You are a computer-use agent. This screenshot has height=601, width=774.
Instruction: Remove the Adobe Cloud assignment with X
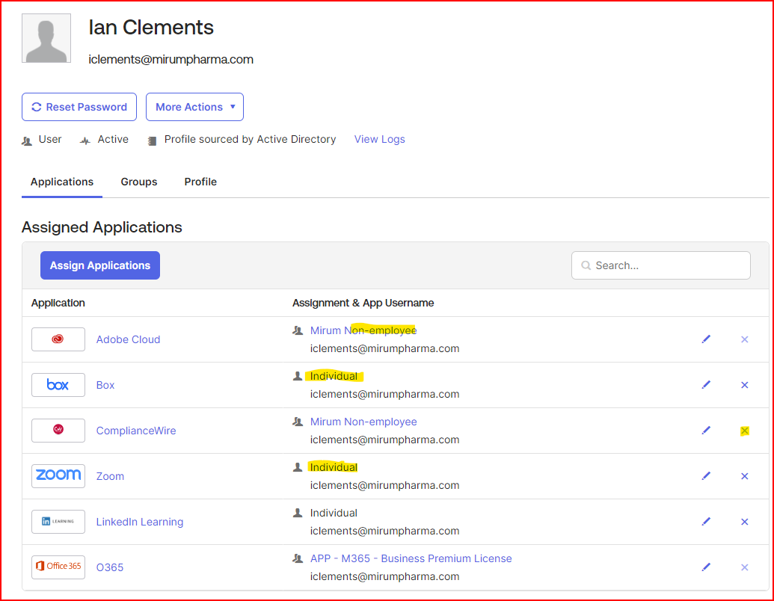pyautogui.click(x=744, y=339)
